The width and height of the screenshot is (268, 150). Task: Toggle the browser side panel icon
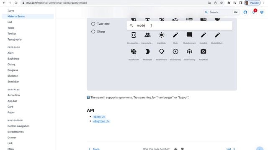[x=241, y=3]
